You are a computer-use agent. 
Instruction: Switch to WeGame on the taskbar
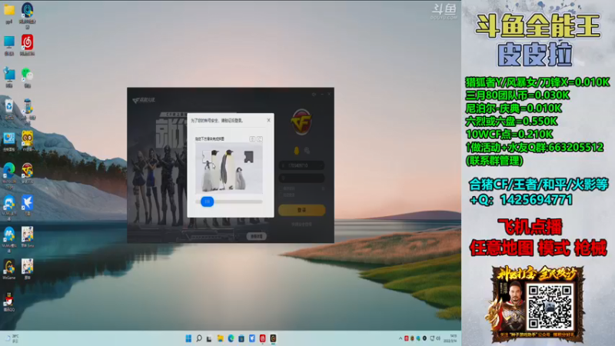coord(273,338)
